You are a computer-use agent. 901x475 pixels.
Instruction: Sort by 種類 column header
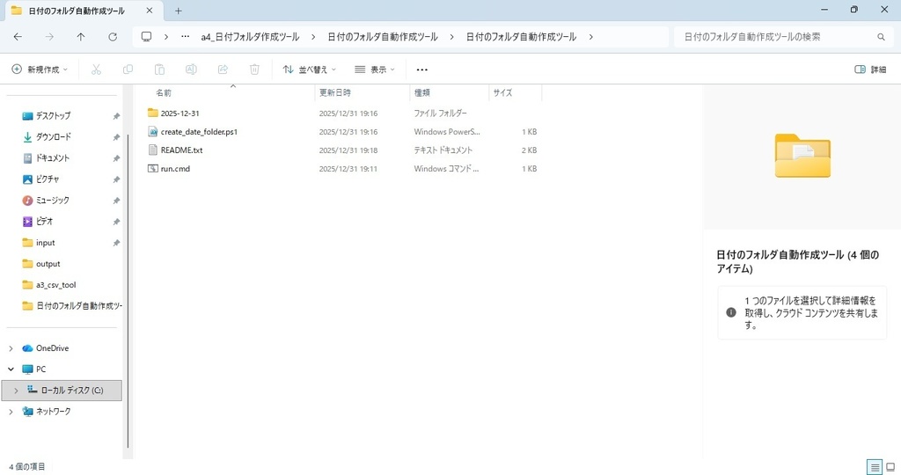pos(422,92)
